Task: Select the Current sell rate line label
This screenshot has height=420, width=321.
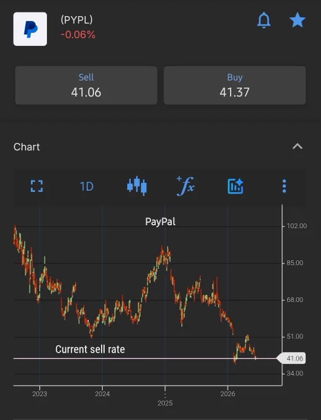Action: [x=90, y=350]
